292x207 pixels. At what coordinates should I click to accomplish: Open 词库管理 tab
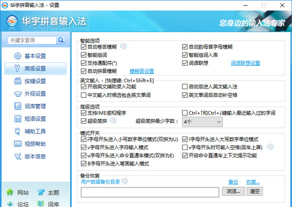click(x=36, y=106)
